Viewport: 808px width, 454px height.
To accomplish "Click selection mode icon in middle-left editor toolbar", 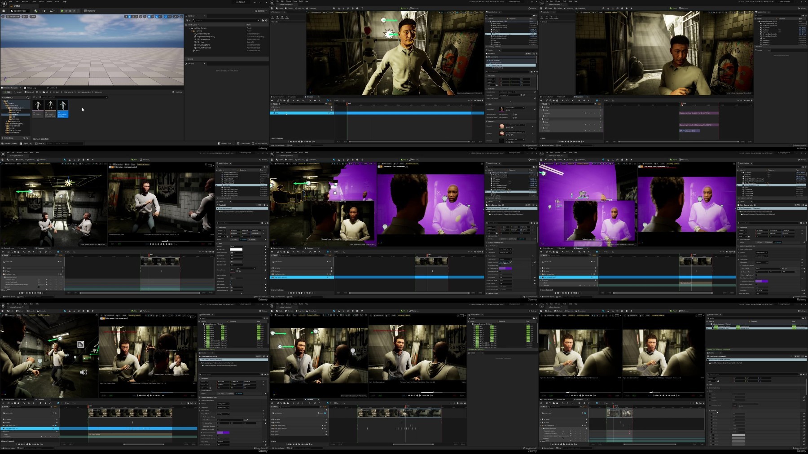I will point(65,159).
